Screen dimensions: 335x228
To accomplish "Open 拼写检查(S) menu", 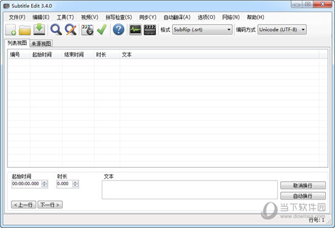I will 119,17.
